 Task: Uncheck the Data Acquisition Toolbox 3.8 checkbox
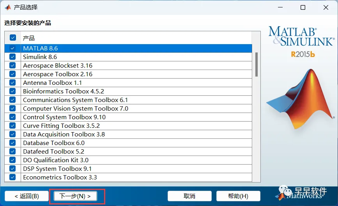[x=12, y=134]
